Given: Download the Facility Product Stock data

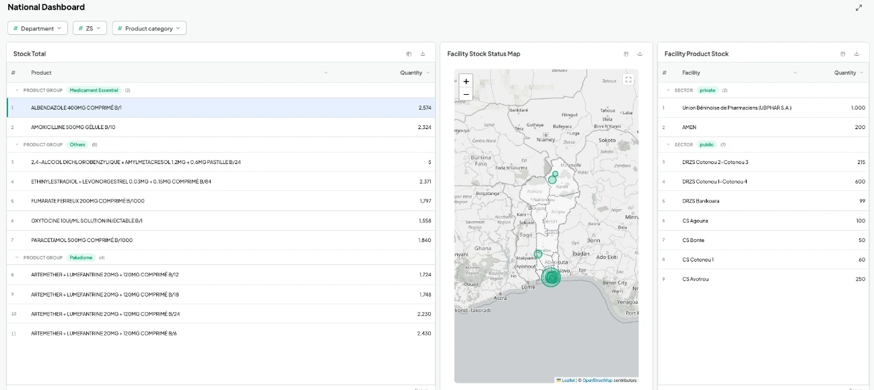Looking at the screenshot, I should click(857, 54).
